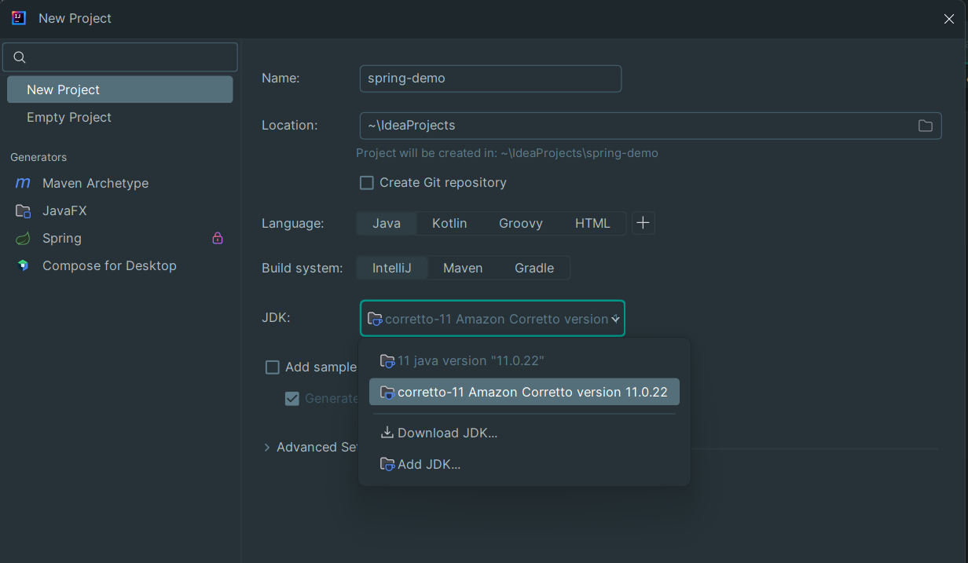
Task: Select Empty Project in sidebar
Action: [x=120, y=117]
